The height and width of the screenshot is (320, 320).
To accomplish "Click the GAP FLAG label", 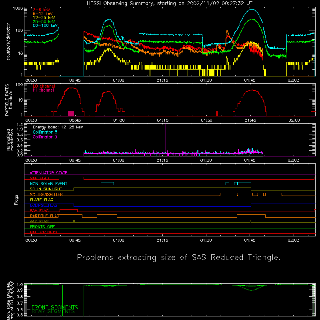I will (39, 178).
